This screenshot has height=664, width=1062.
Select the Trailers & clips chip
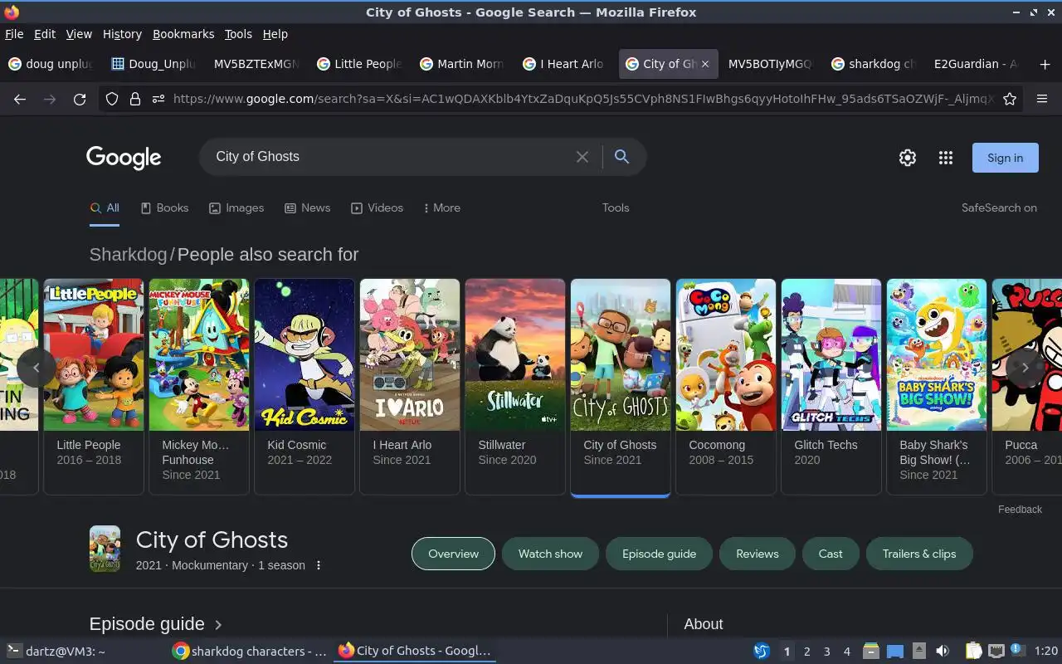pyautogui.click(x=919, y=554)
